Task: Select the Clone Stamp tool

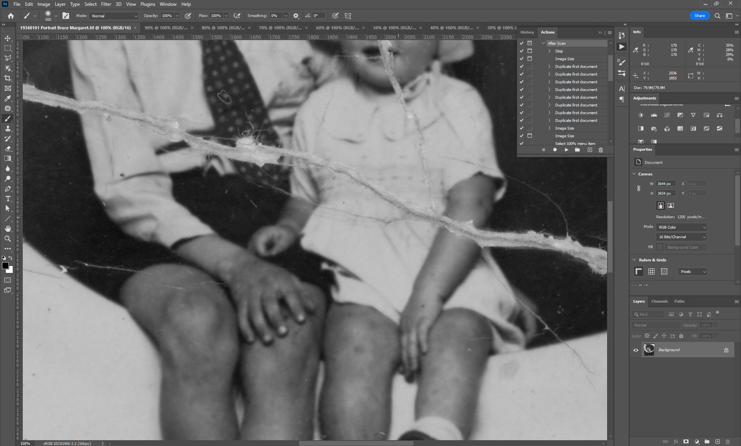Action: [8, 128]
